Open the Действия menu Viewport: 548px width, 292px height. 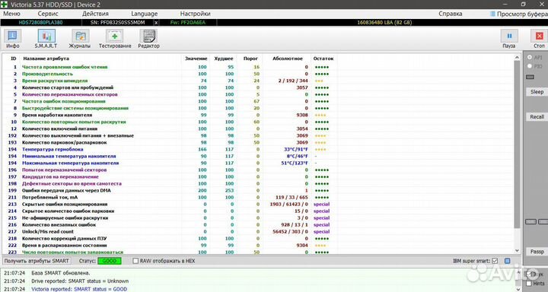pos(95,14)
